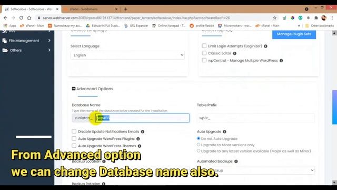Screen dimensions: 337x190
Task: Reload the page with the refresh icon
Action: [21, 18]
